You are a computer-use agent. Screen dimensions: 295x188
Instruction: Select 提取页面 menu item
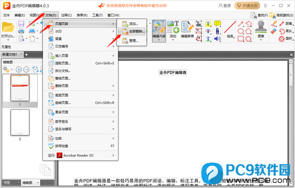click(x=81, y=63)
